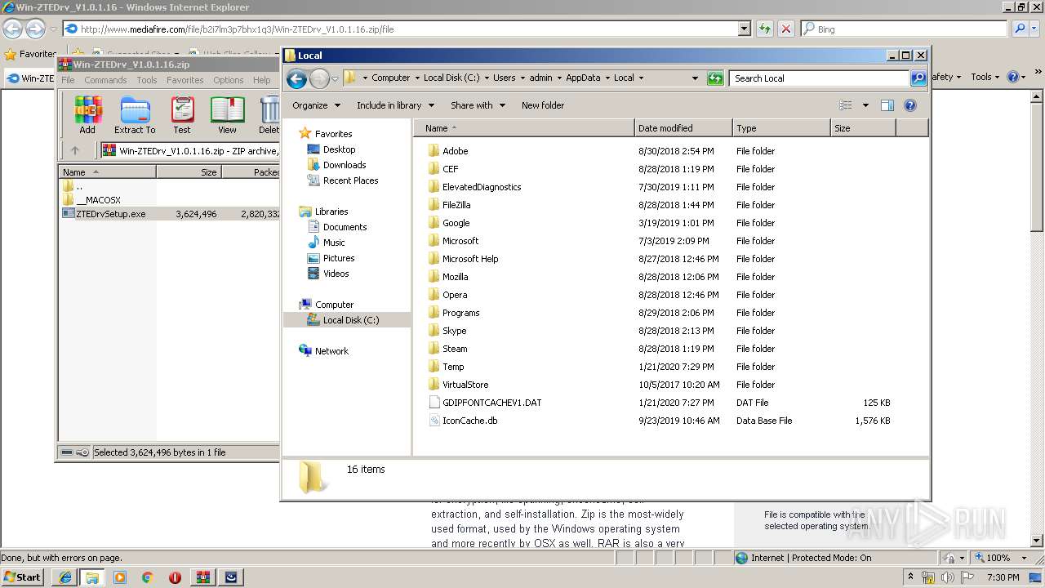This screenshot has height=588, width=1045.
Task: Click the WinRAR Extract To icon
Action: point(135,115)
